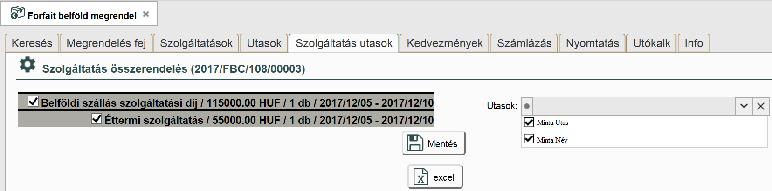Click the excel export button
772x191 pixels.
pos(435,177)
